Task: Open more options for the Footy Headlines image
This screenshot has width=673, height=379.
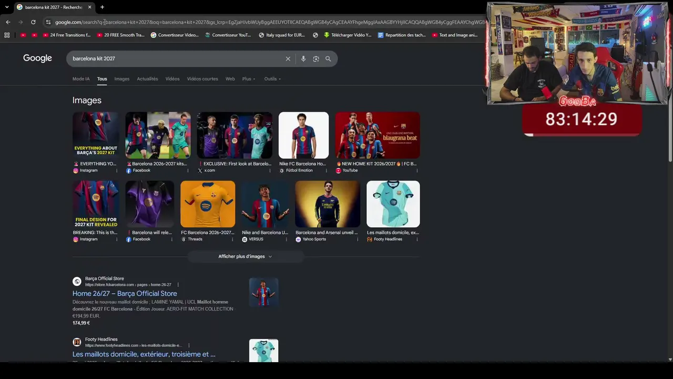Action: point(417,239)
